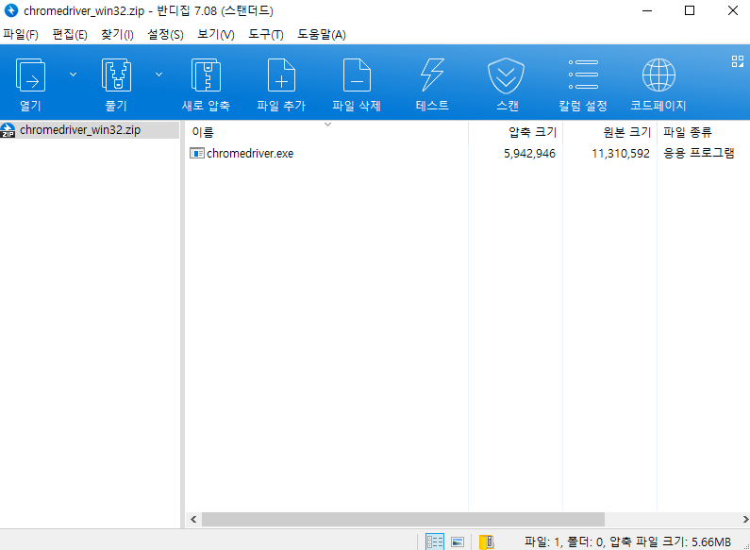The image size is (750, 550).
Task: Maximize the Bandizip window
Action: coord(690,10)
